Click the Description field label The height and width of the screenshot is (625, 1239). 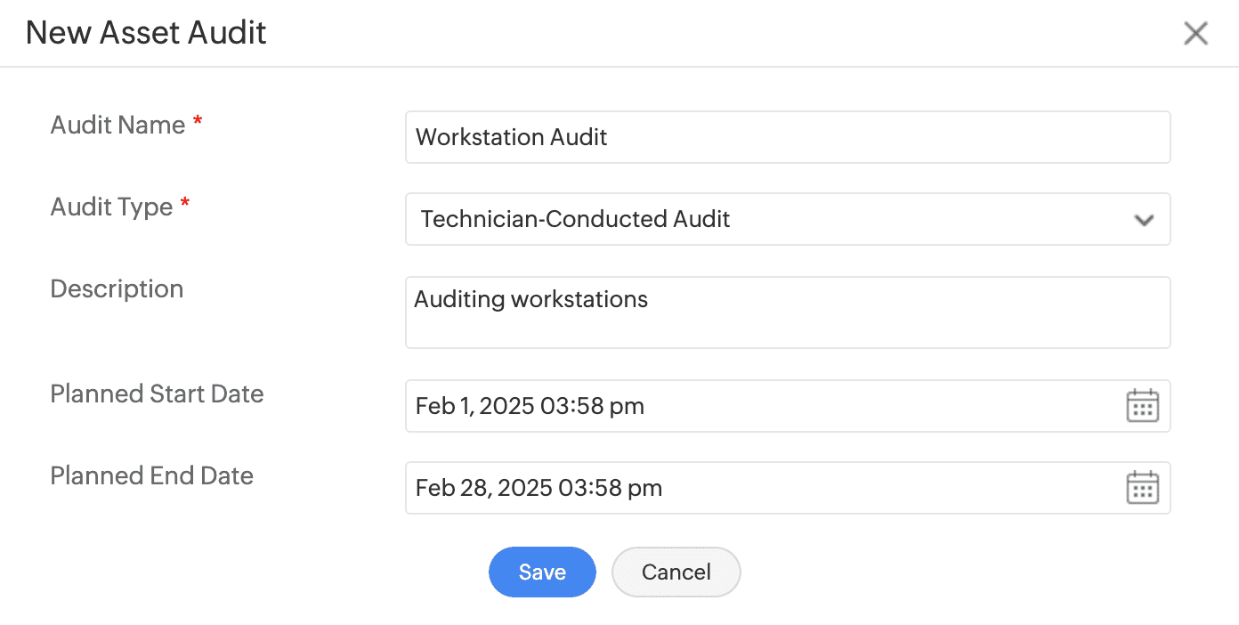117,288
